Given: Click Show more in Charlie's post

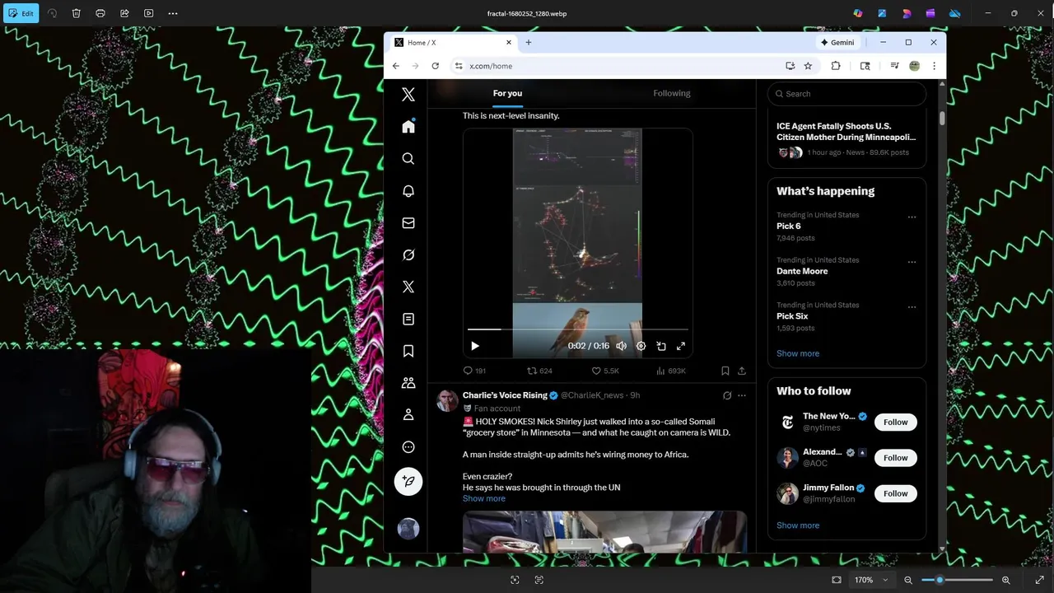Looking at the screenshot, I should coord(484,499).
